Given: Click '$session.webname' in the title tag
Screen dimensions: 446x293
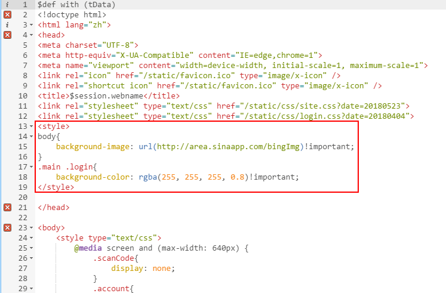Looking at the screenshot, I should pyautogui.click(x=106, y=95).
